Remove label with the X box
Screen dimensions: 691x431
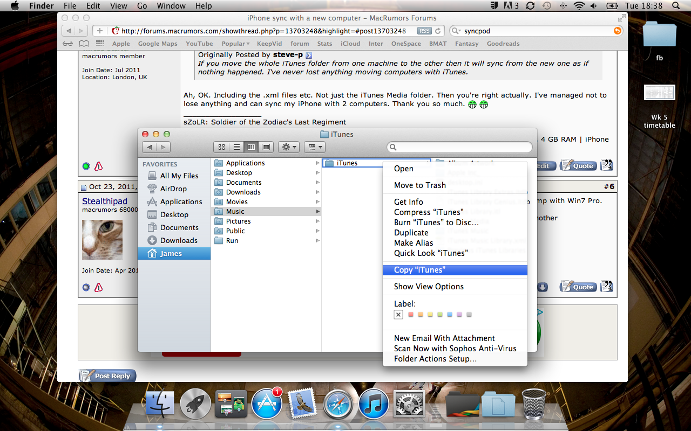pos(398,315)
